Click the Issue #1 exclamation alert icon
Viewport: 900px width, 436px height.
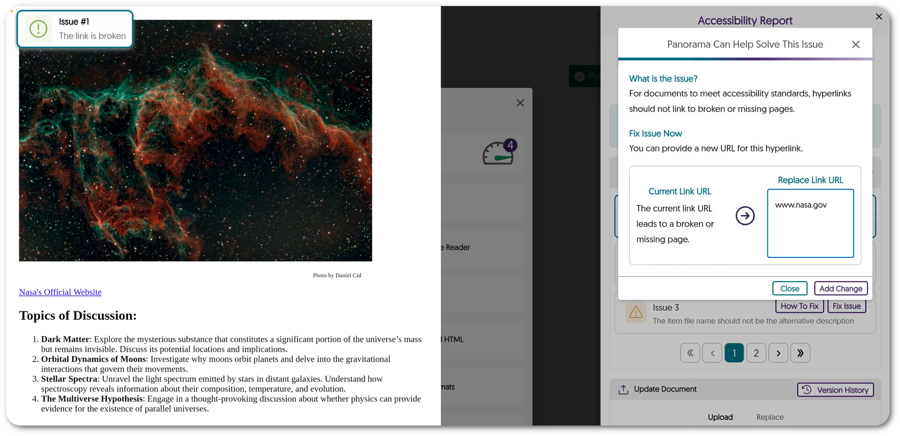(38, 29)
